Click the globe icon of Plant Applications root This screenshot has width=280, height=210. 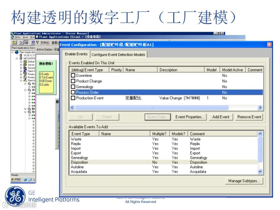tap(17, 52)
